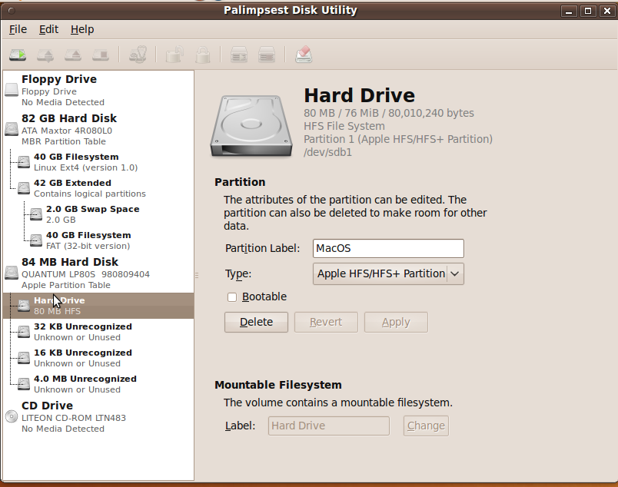Click the Change button for filesystem label
Screen dimensions: 618x487
point(426,426)
